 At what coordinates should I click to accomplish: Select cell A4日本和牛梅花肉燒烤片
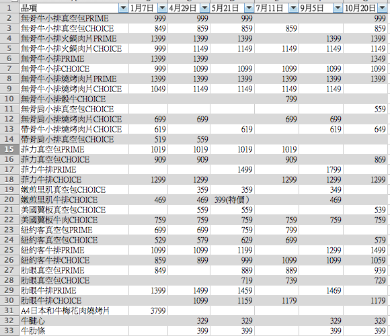[74, 310]
